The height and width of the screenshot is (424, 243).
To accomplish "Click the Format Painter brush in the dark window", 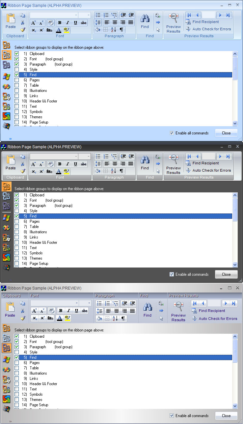I will [22, 171].
